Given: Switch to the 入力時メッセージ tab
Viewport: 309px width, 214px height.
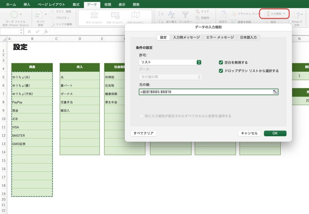Looking at the screenshot, I should 186,37.
